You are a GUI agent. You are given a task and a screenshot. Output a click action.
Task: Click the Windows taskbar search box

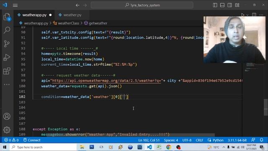[43, 147]
